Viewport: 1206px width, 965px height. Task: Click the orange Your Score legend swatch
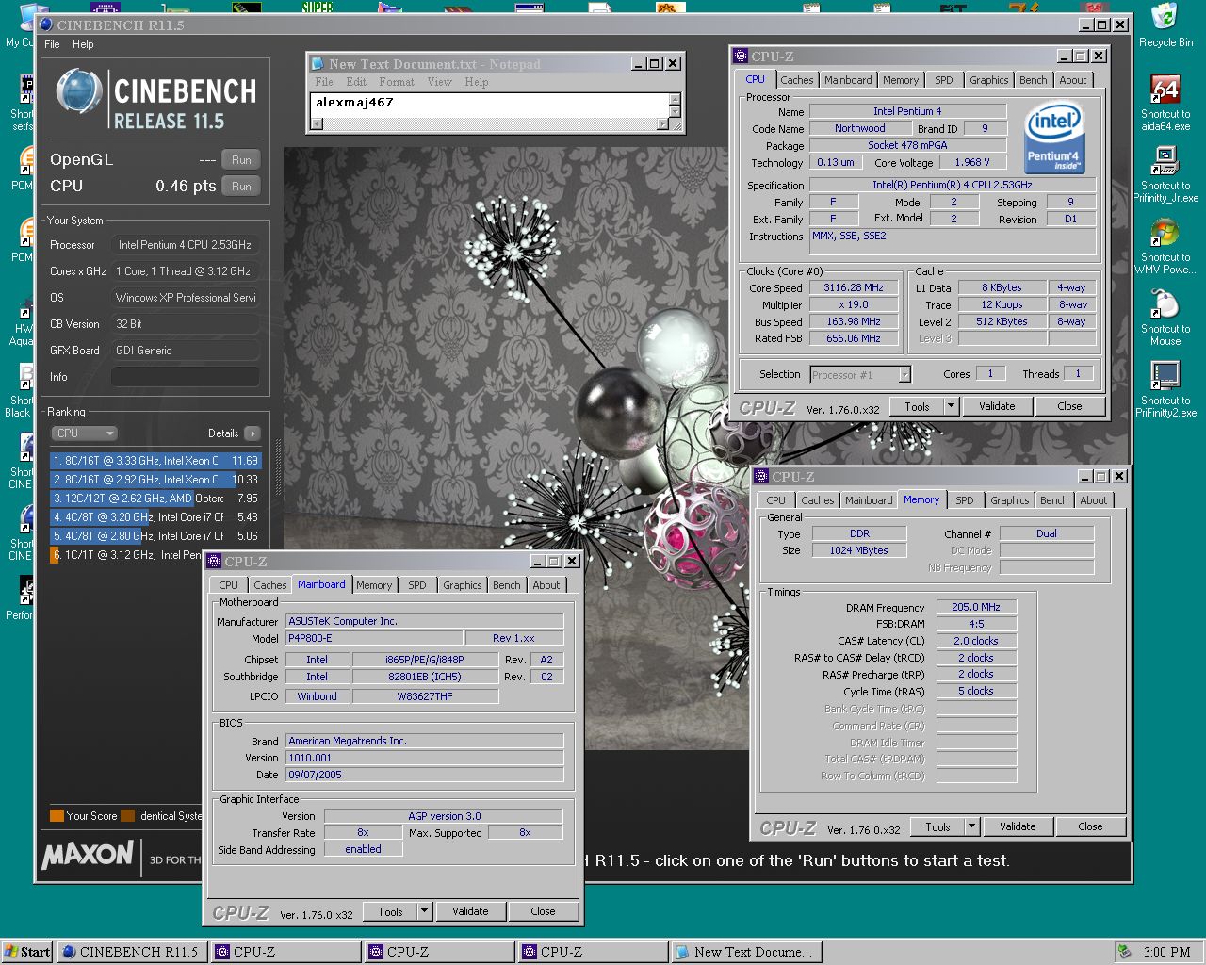click(x=57, y=816)
